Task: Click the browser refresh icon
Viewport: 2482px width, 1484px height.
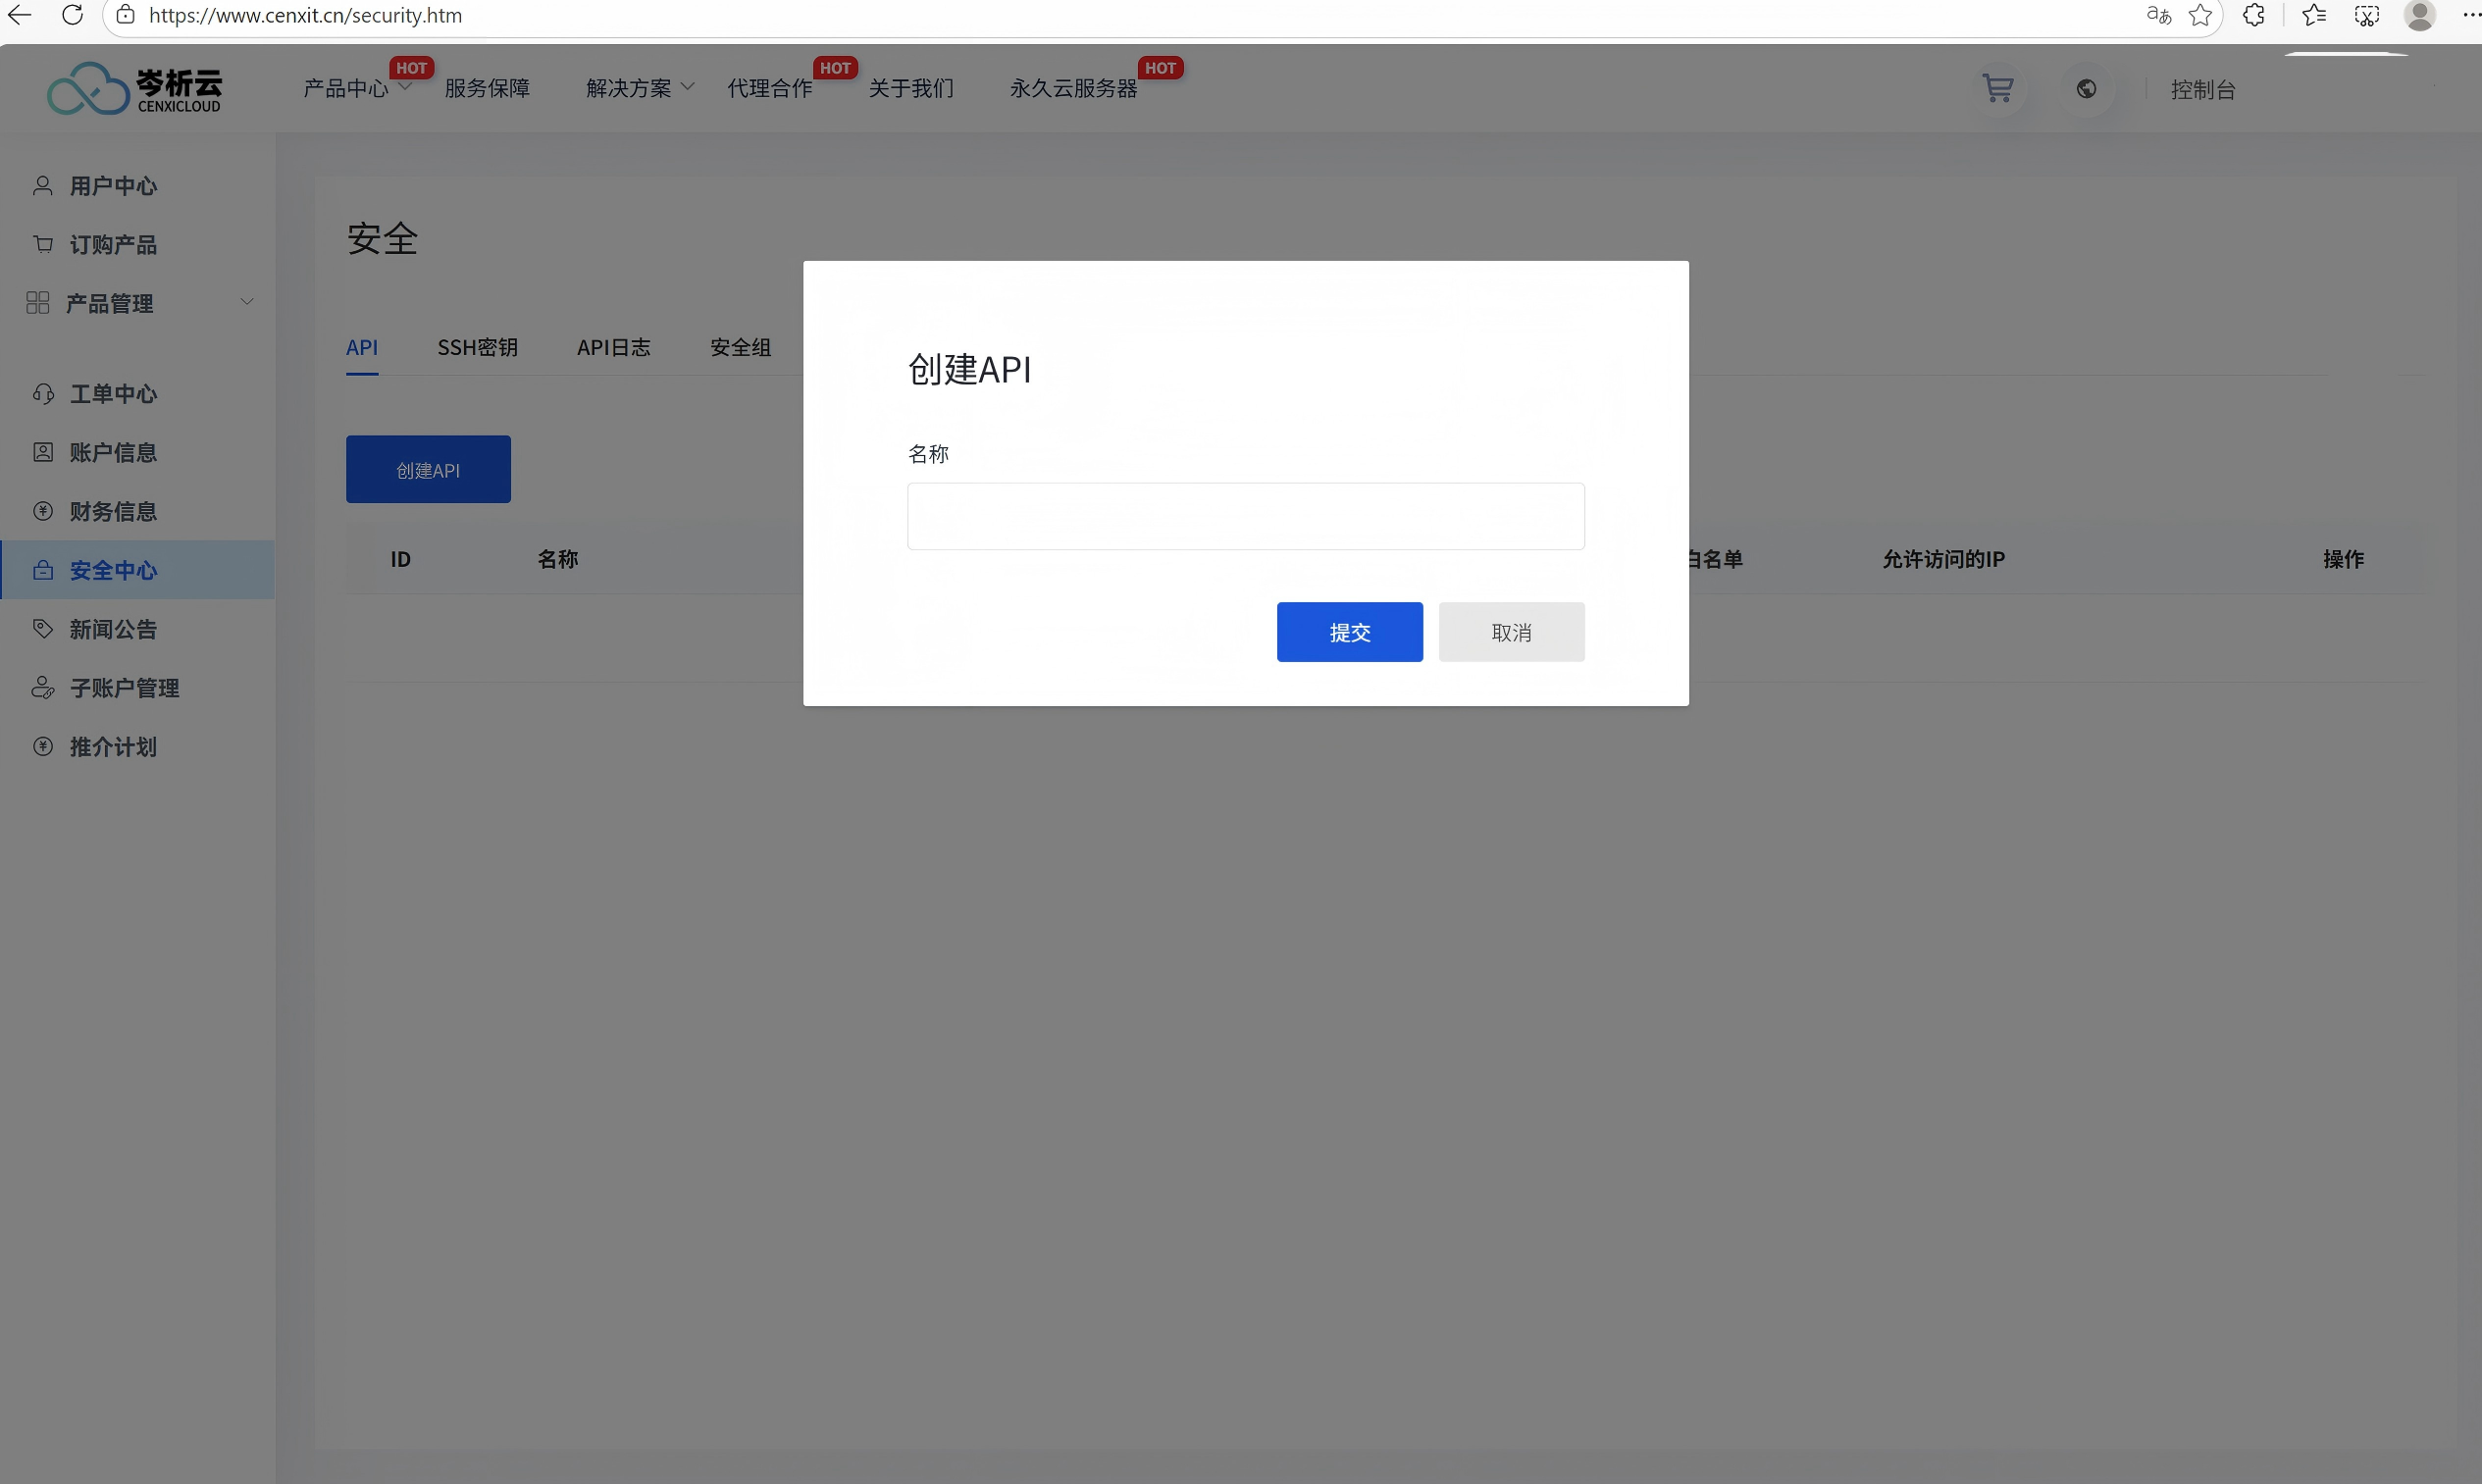Action: 72,15
